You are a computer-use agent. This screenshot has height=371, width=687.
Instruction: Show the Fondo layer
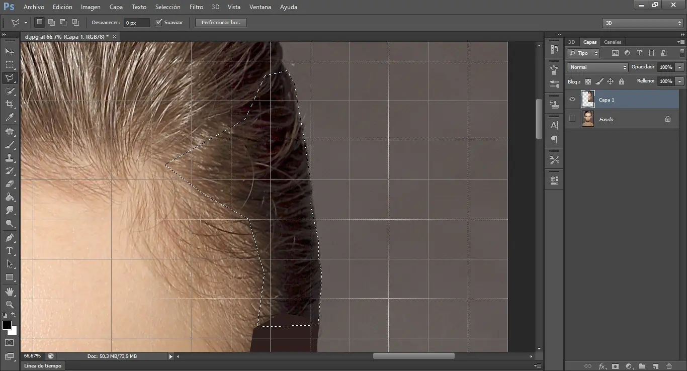click(x=572, y=119)
